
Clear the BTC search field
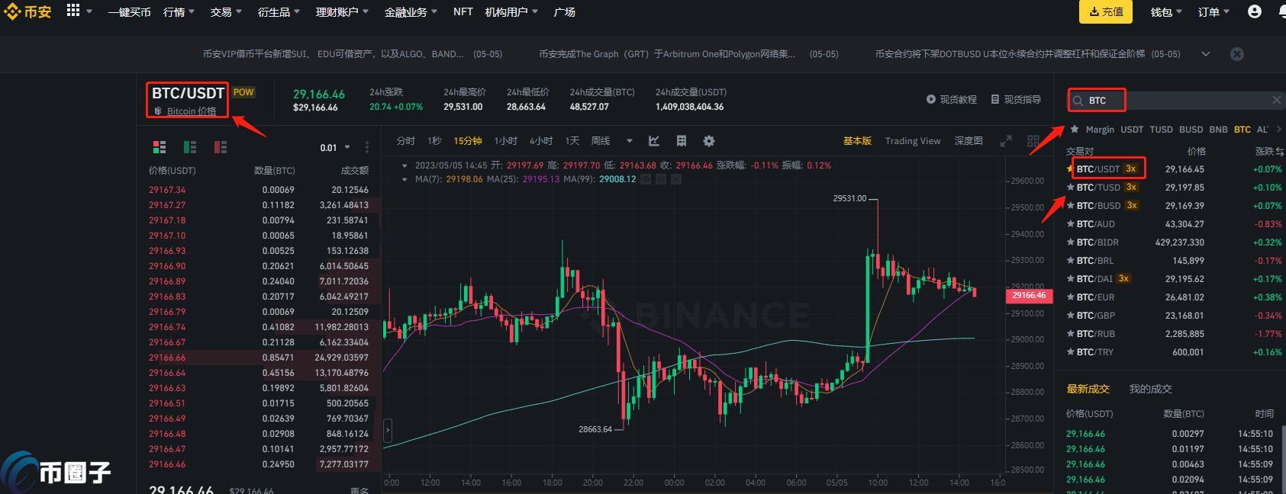[x=1276, y=101]
